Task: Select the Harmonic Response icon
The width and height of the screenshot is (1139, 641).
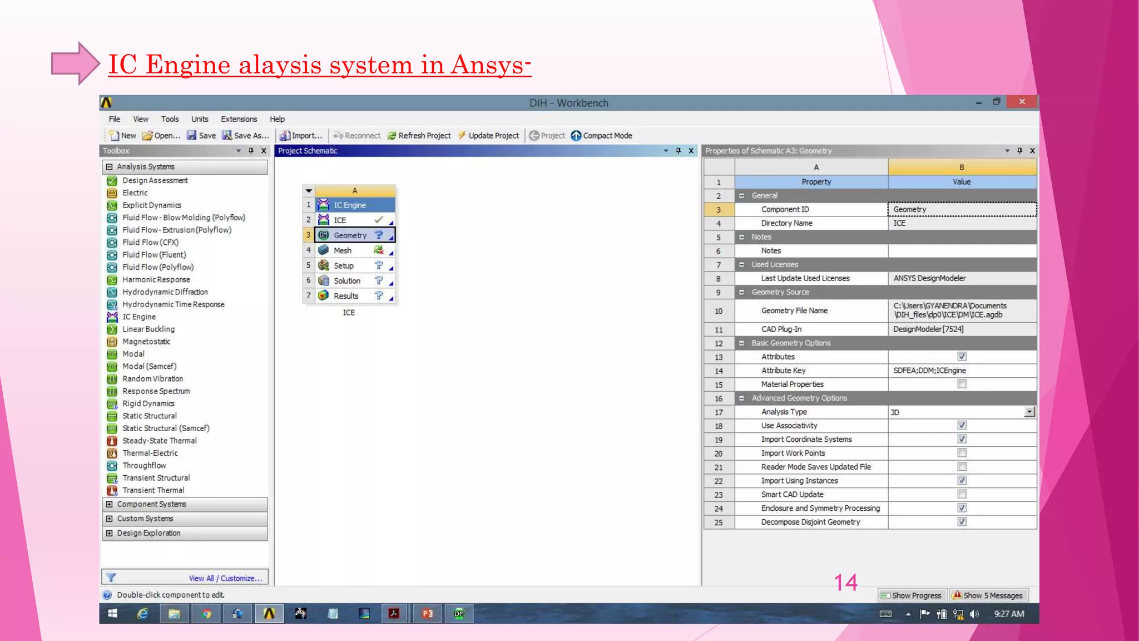Action: 112,279
